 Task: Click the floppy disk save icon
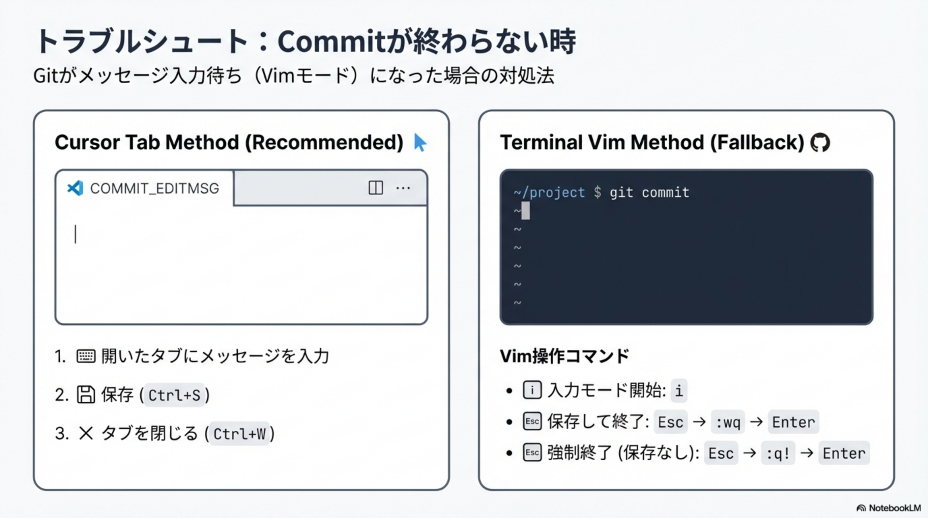click(86, 395)
